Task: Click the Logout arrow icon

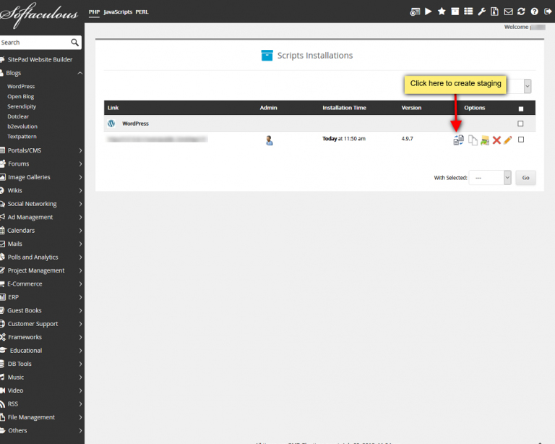Action: click(x=548, y=12)
